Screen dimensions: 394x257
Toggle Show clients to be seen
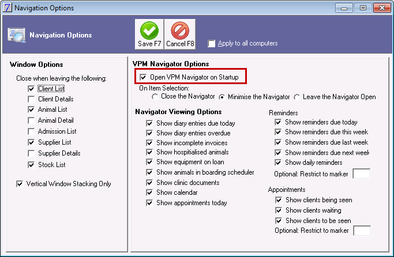pyautogui.click(x=279, y=221)
